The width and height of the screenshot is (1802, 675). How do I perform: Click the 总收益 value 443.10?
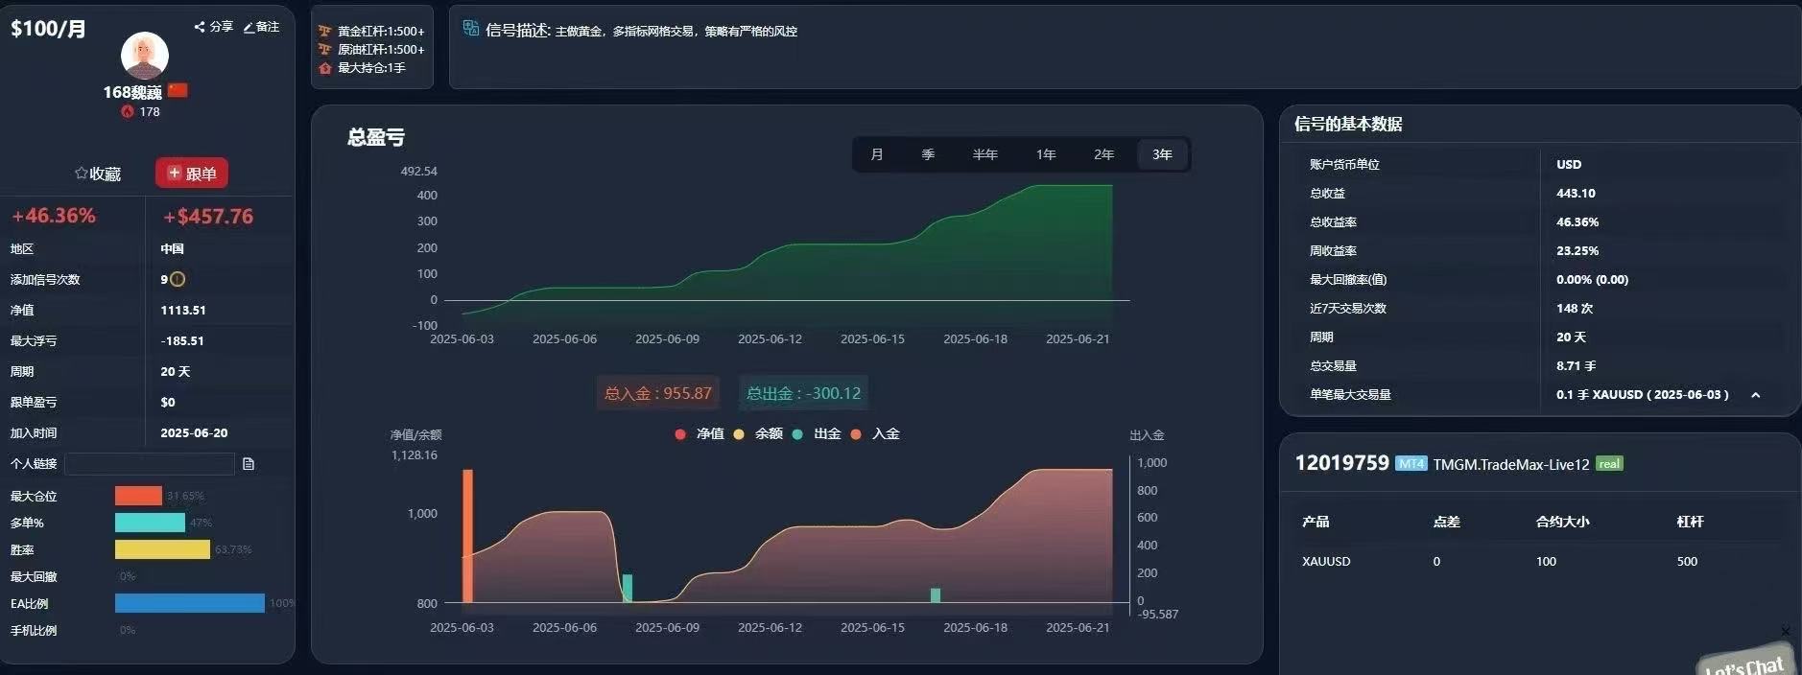click(1576, 194)
